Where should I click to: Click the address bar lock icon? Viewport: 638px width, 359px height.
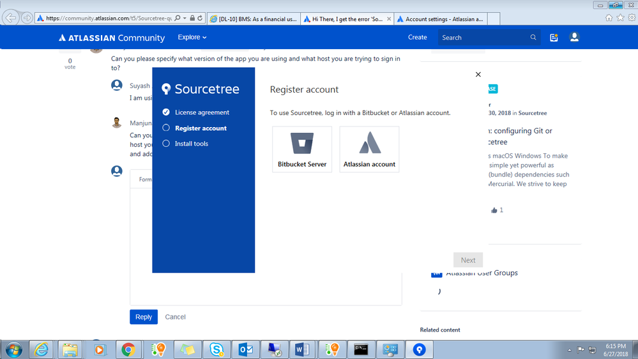click(x=192, y=19)
